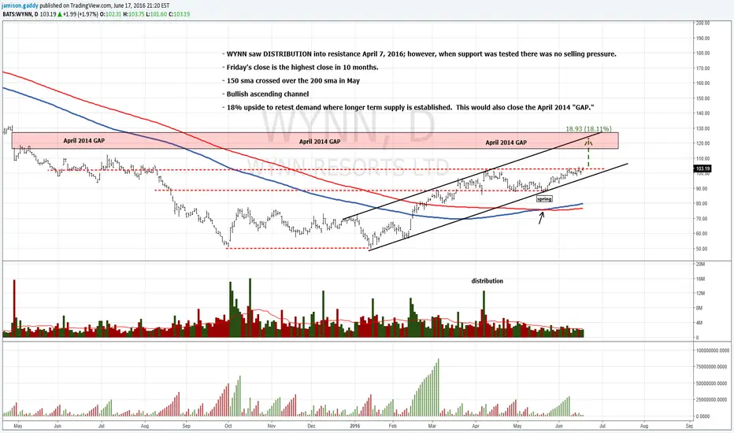The height and width of the screenshot is (433, 734).
Task: Click the 16M volume axis label
Action: point(700,279)
